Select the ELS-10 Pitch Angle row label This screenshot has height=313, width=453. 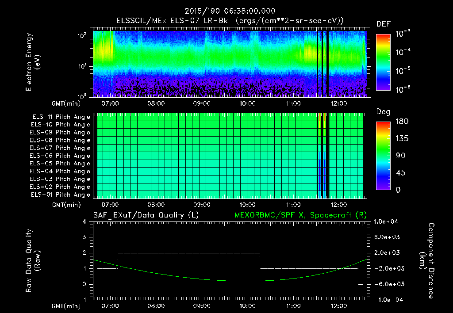61,125
